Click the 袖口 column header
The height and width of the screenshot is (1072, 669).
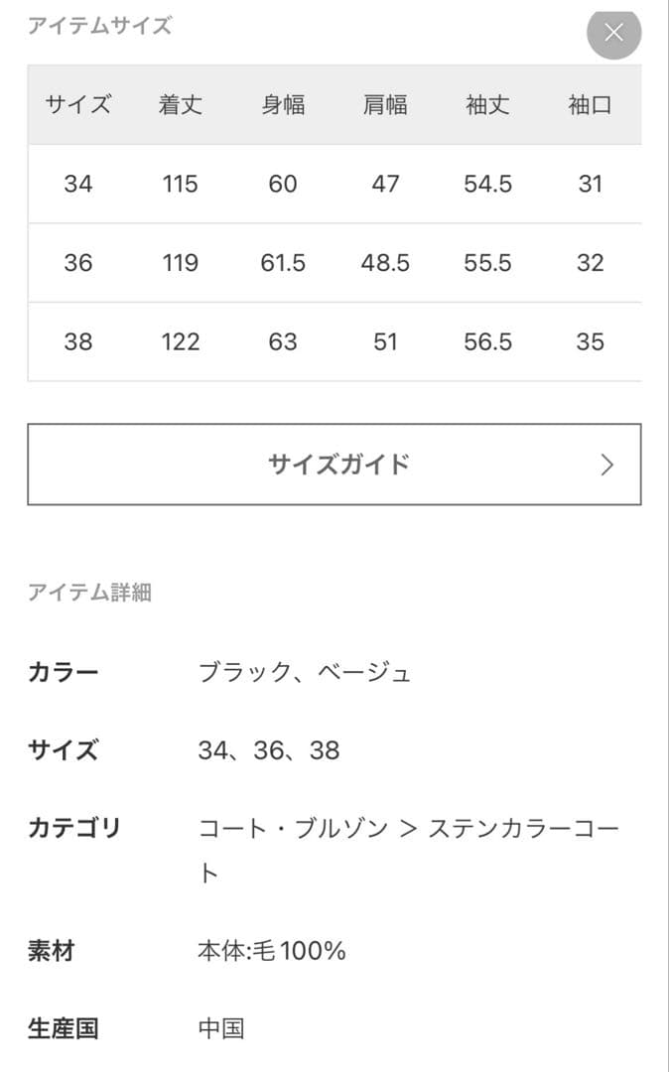590,105
